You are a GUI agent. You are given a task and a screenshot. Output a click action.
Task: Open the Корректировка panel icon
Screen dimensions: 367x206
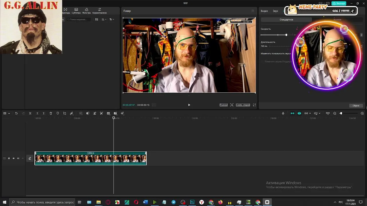pos(99,11)
